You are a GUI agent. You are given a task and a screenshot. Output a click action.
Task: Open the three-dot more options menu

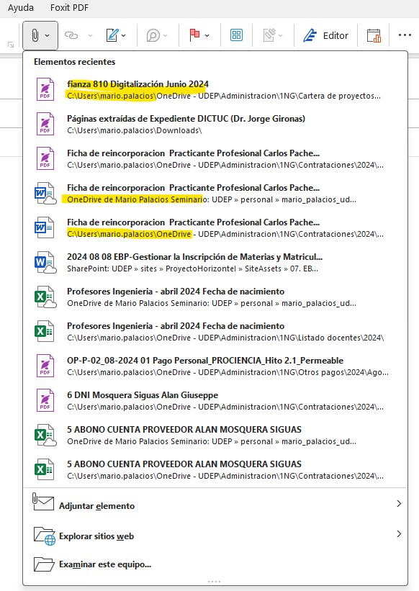pyautogui.click(x=405, y=35)
